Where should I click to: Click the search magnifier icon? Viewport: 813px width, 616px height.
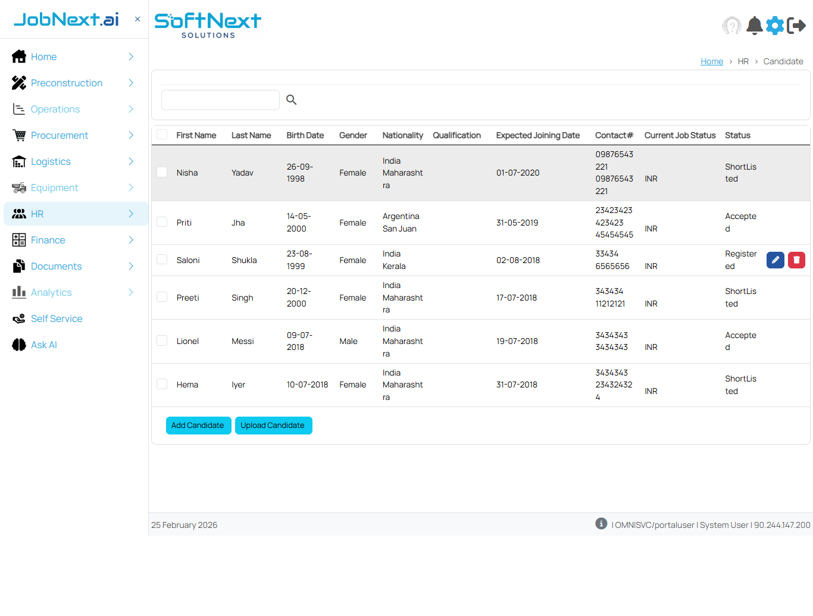tap(291, 99)
